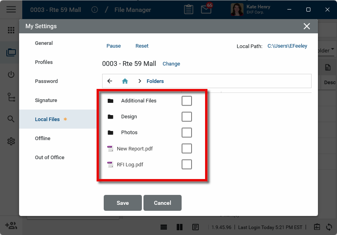Open the clipboard tasks icon

pyautogui.click(x=189, y=10)
